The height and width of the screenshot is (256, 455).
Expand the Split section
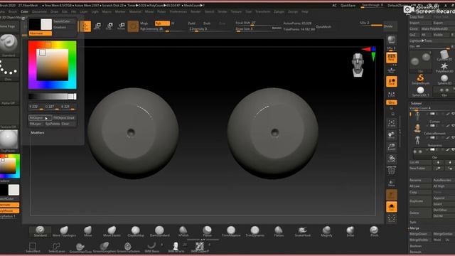(x=413, y=223)
